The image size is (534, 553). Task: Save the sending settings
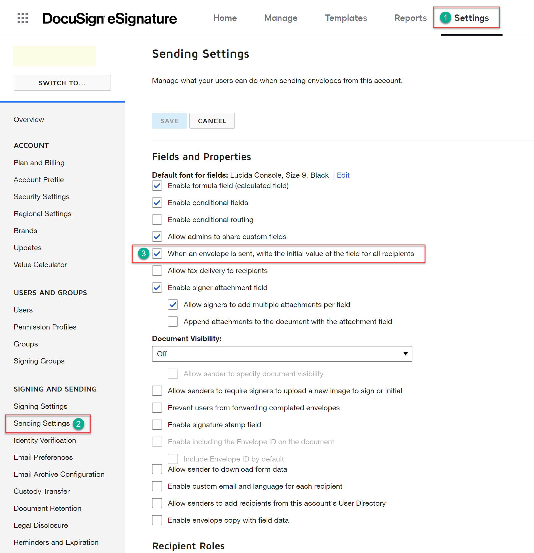[169, 121]
